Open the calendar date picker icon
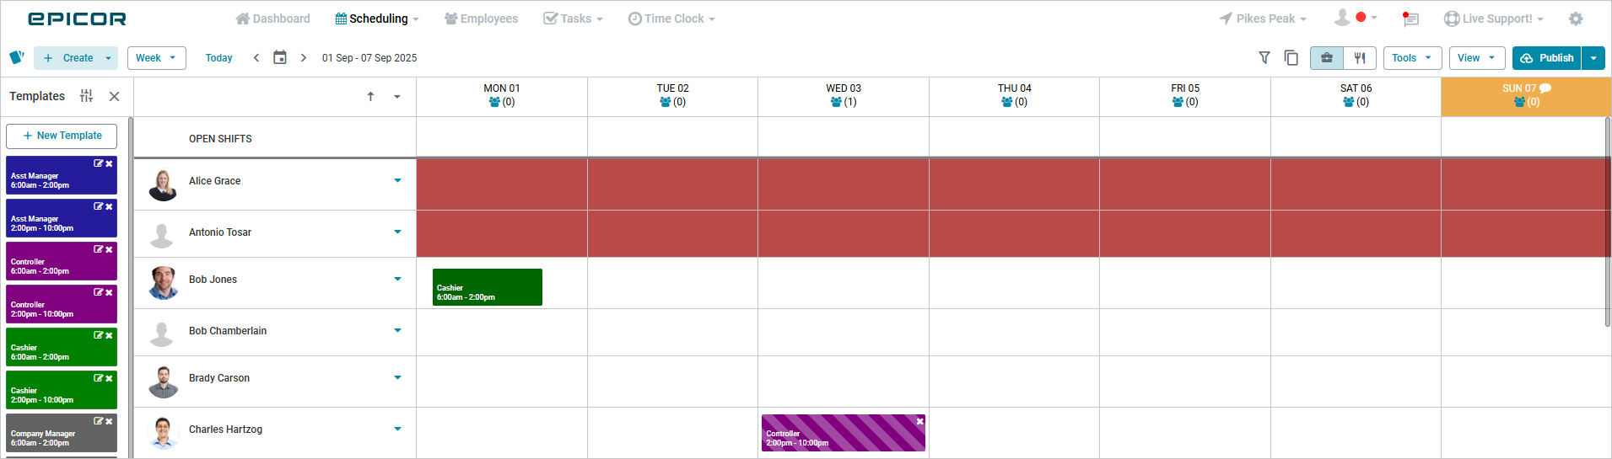Viewport: 1612px width, 459px height. click(x=280, y=58)
